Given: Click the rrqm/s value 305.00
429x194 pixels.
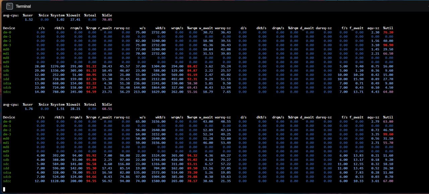Looking at the screenshot, I should coord(76,70).
